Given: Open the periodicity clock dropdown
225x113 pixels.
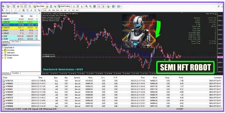Looking at the screenshot, I should [x=114, y=6].
